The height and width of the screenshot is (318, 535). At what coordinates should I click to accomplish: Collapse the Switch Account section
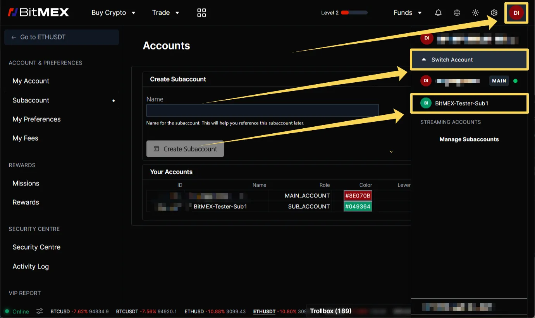point(469,60)
